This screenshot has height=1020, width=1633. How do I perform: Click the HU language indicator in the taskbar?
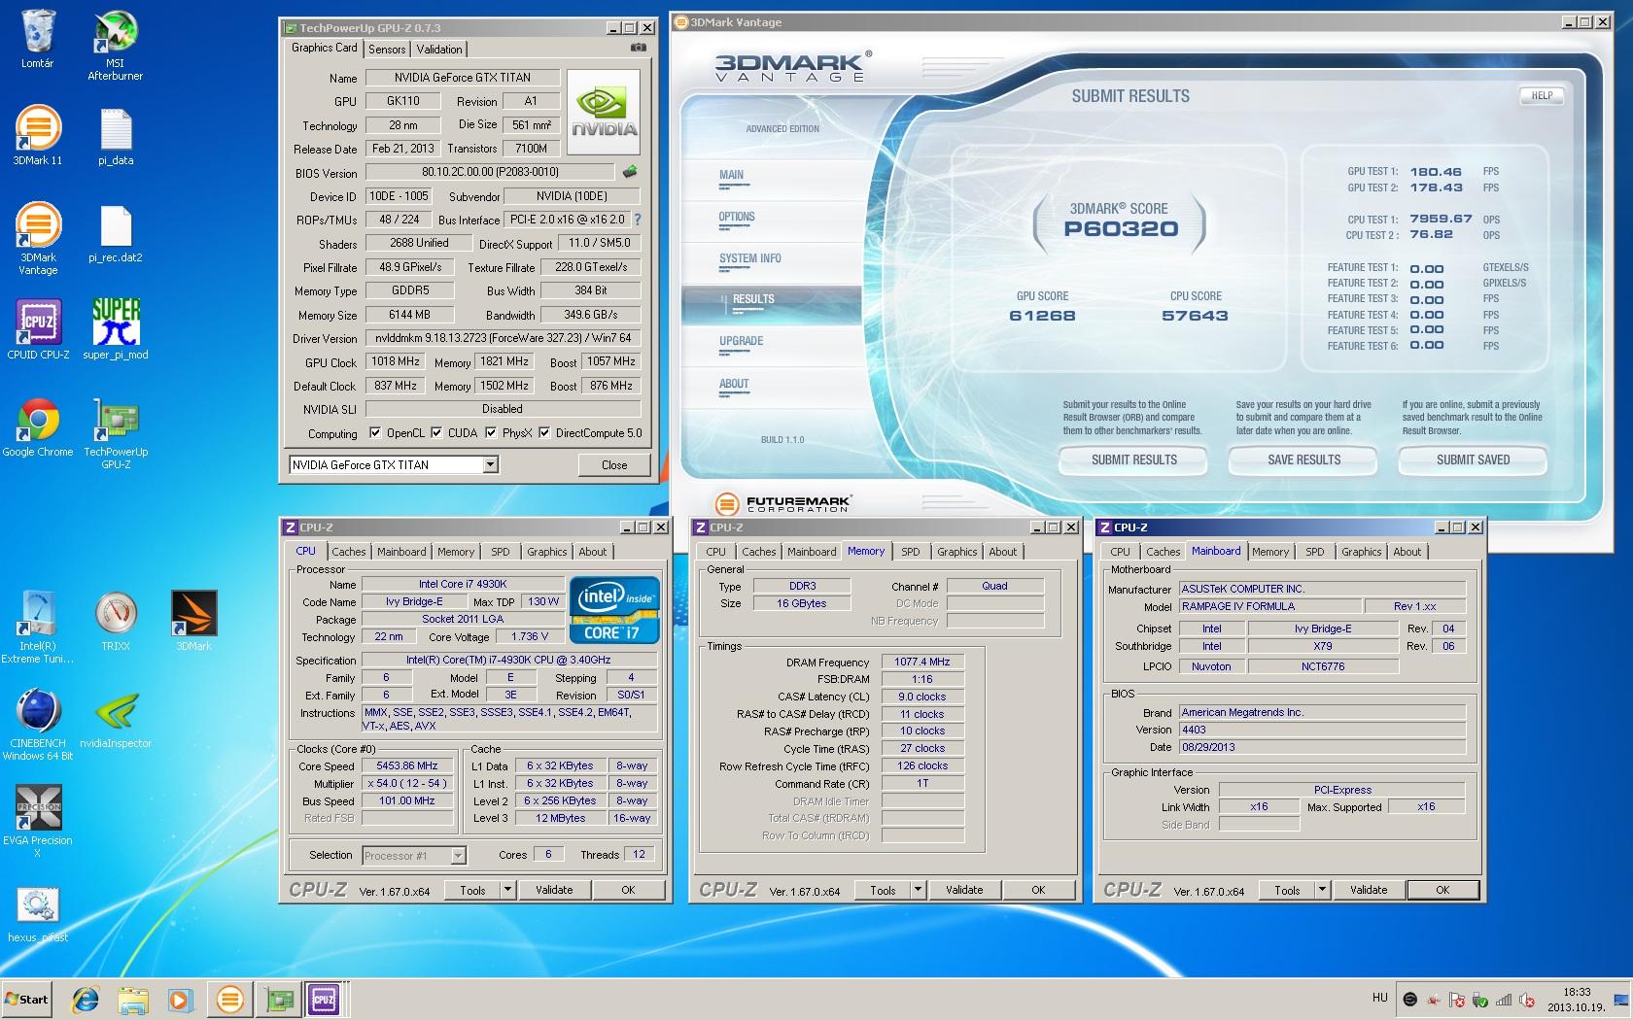click(1379, 998)
